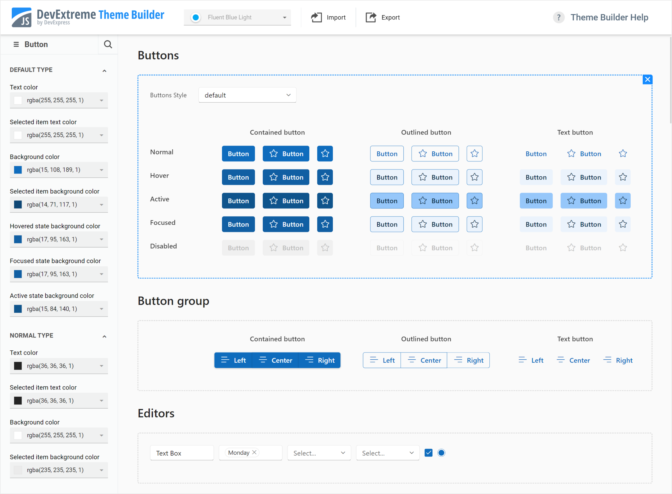Click the Normal contained Button
Image resolution: width=672 pixels, height=494 pixels.
coord(238,153)
